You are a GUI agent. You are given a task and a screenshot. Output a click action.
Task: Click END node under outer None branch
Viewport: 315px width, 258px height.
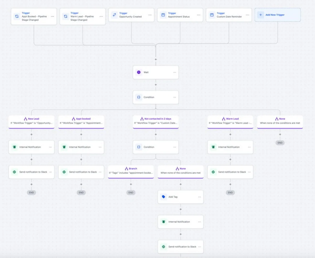tap(280, 142)
